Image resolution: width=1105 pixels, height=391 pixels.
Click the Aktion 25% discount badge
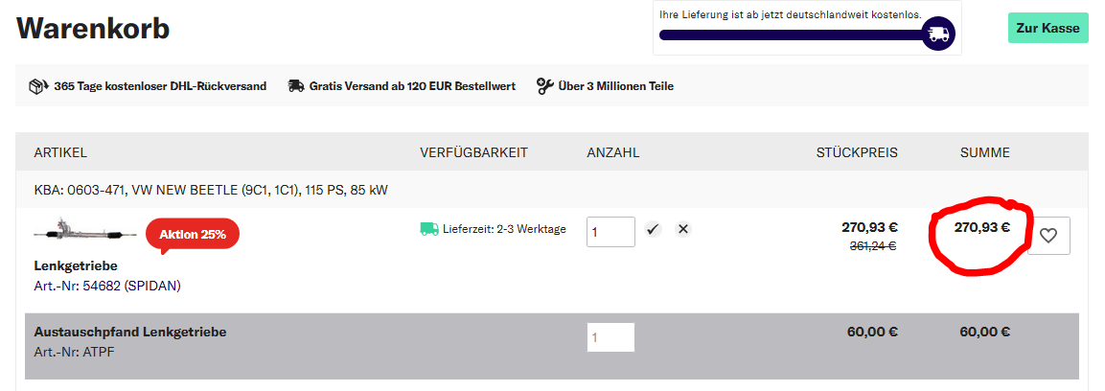(192, 235)
